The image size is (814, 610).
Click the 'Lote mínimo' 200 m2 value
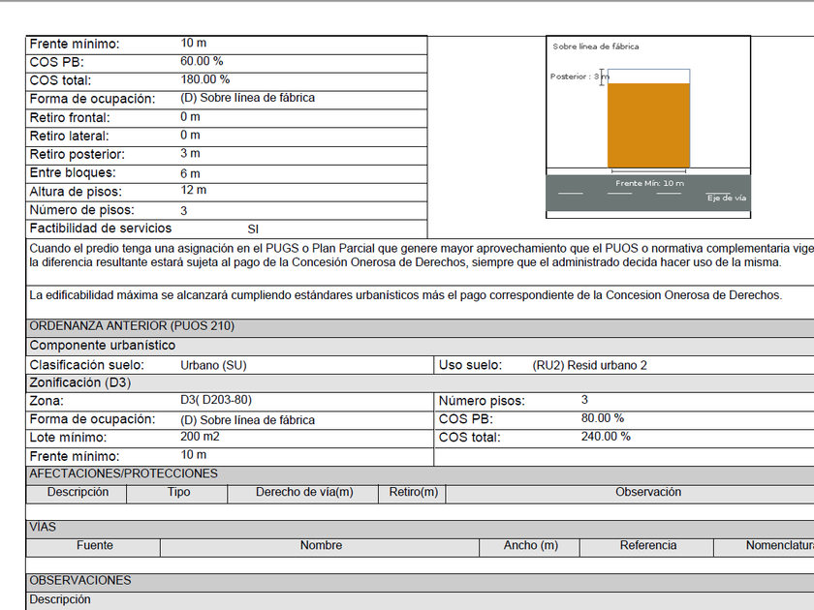tap(202, 437)
